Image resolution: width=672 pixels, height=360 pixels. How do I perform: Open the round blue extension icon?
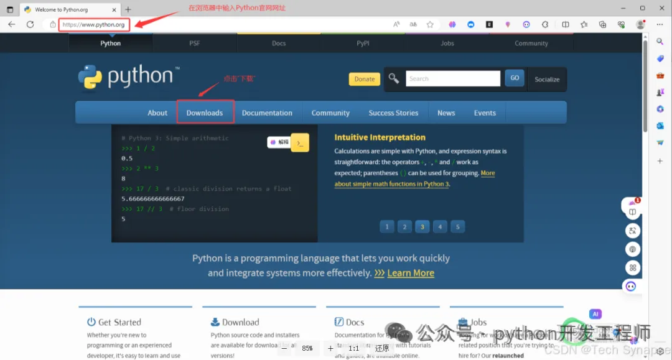click(x=470, y=24)
